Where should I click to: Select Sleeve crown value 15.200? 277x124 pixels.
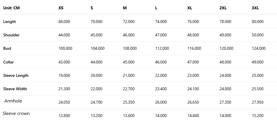click(257, 116)
